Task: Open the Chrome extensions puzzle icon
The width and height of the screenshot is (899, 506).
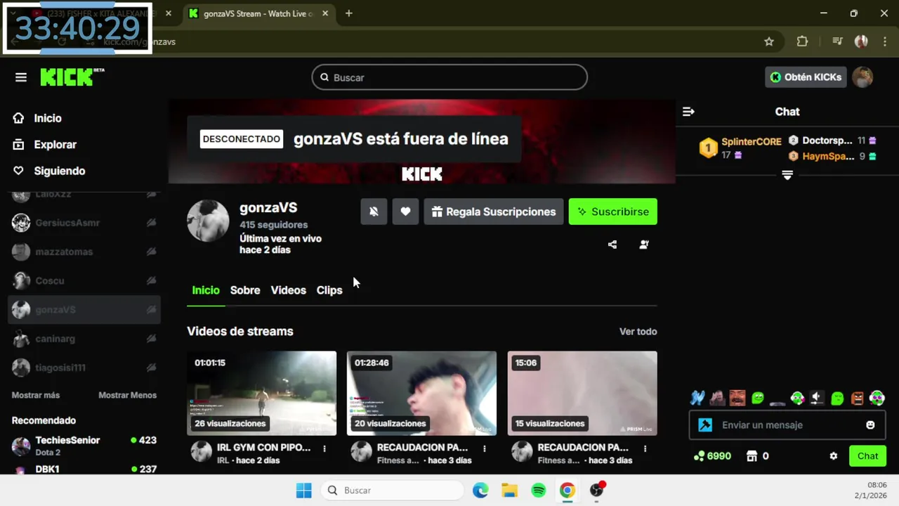Action: coord(802,41)
